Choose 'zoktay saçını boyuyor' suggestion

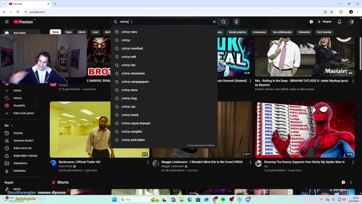164,123
